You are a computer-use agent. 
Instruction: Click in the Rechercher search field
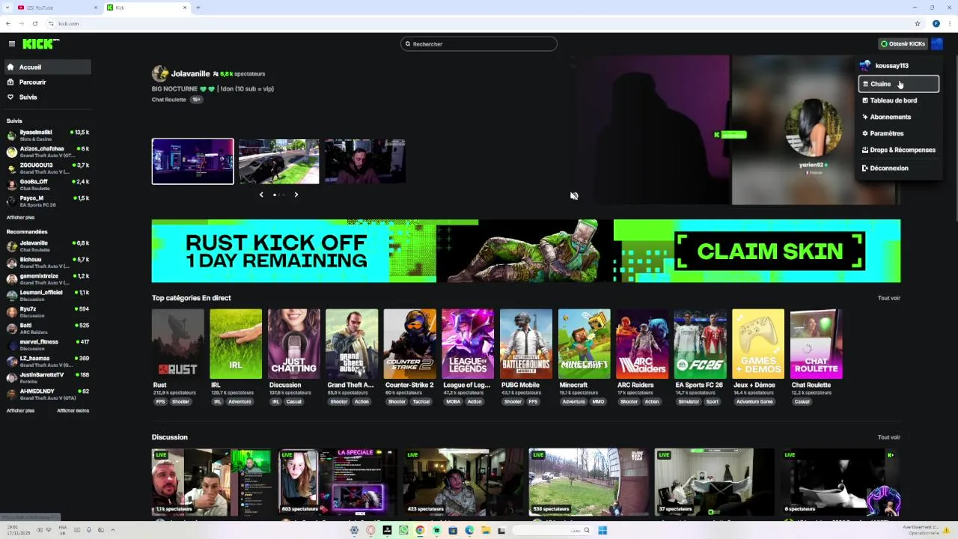(479, 44)
